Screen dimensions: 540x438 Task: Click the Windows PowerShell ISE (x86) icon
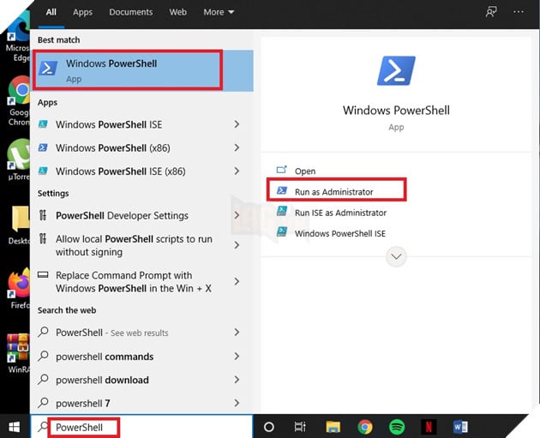(43, 171)
